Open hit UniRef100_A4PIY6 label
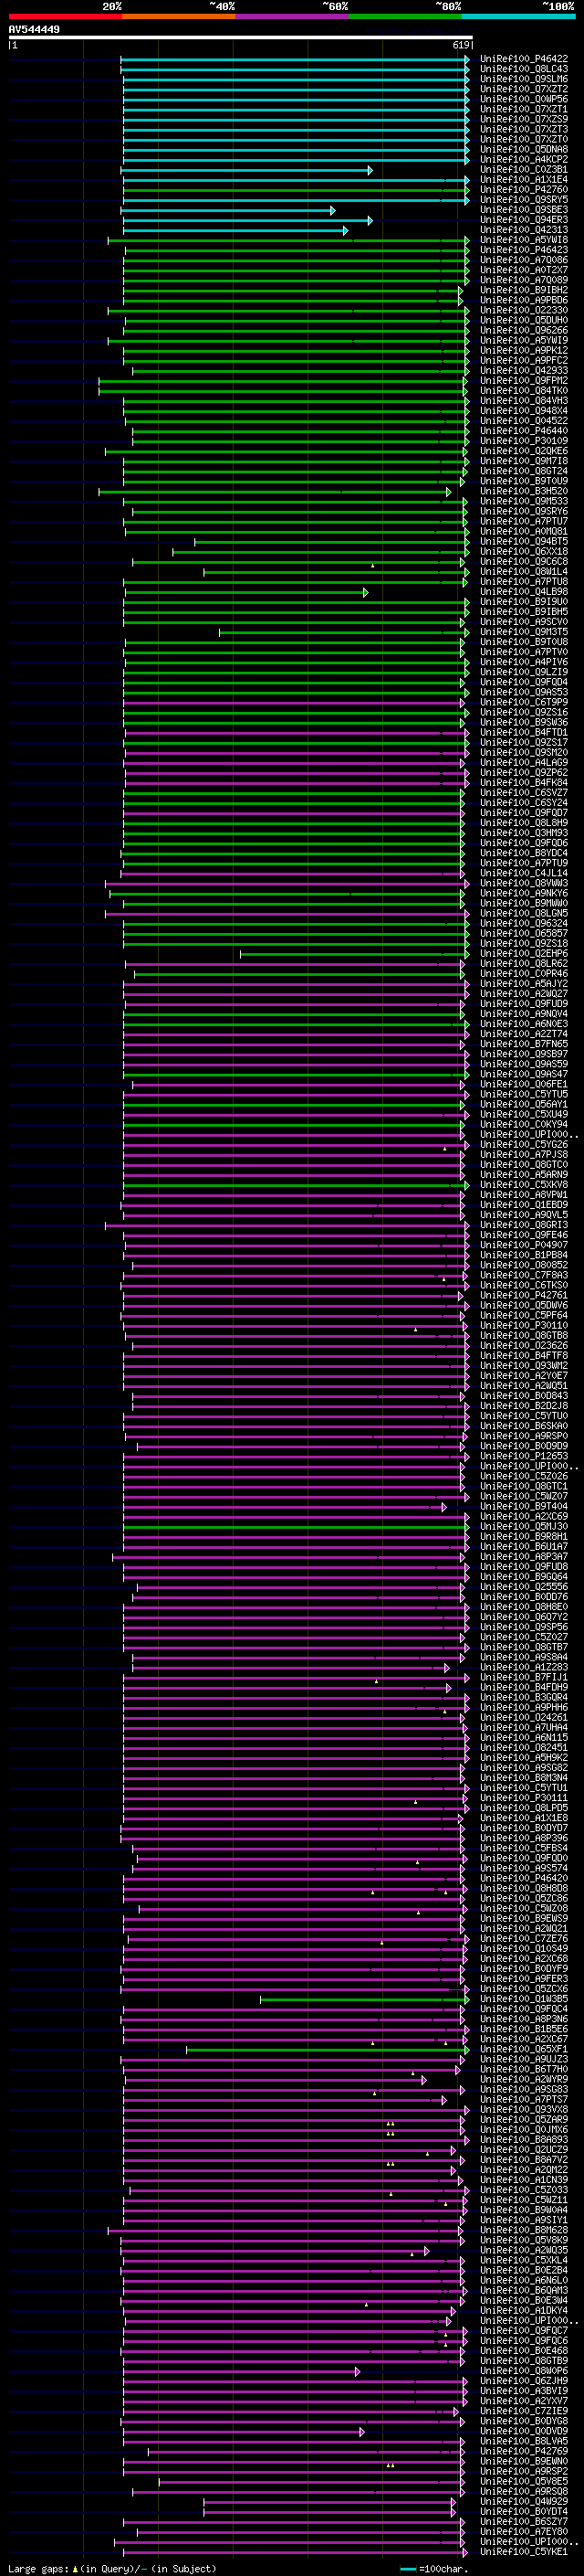584x2576 pixels. click(x=524, y=663)
